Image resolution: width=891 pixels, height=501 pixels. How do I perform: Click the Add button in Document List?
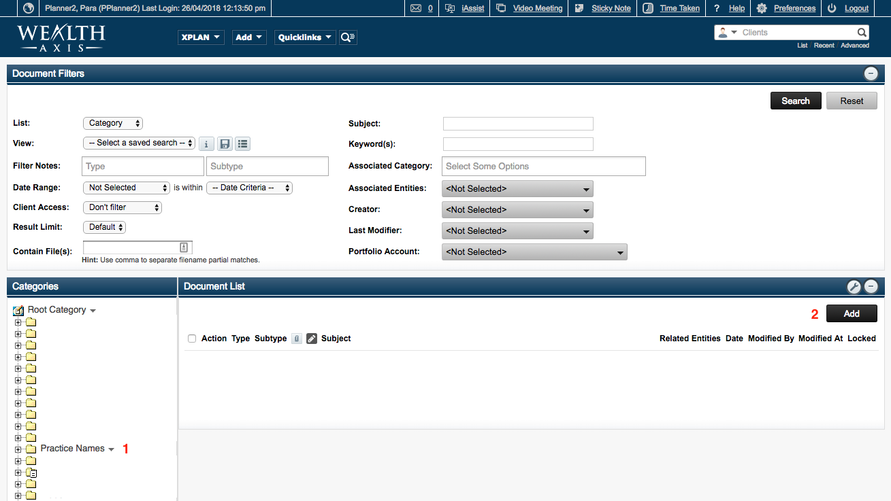pyautogui.click(x=852, y=313)
